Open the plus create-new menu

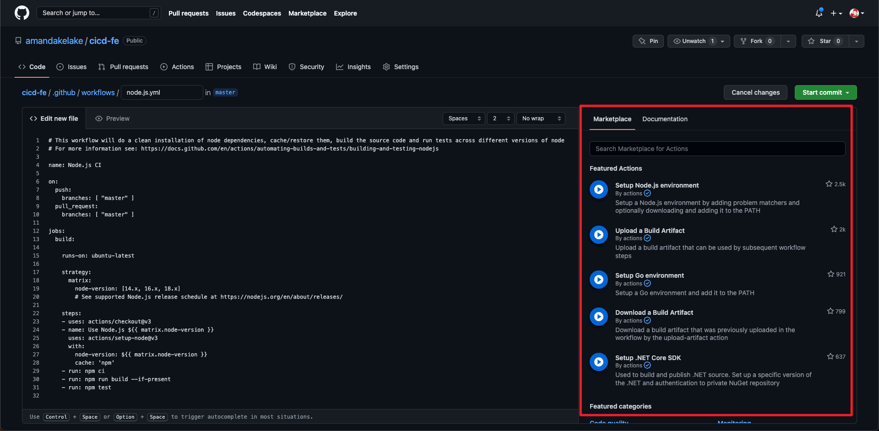836,13
